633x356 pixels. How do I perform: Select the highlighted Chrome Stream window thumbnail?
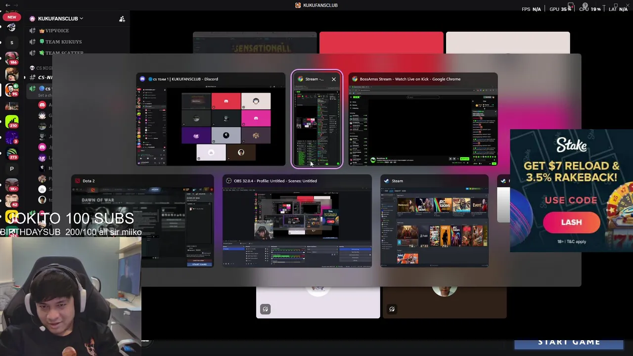coord(316,120)
